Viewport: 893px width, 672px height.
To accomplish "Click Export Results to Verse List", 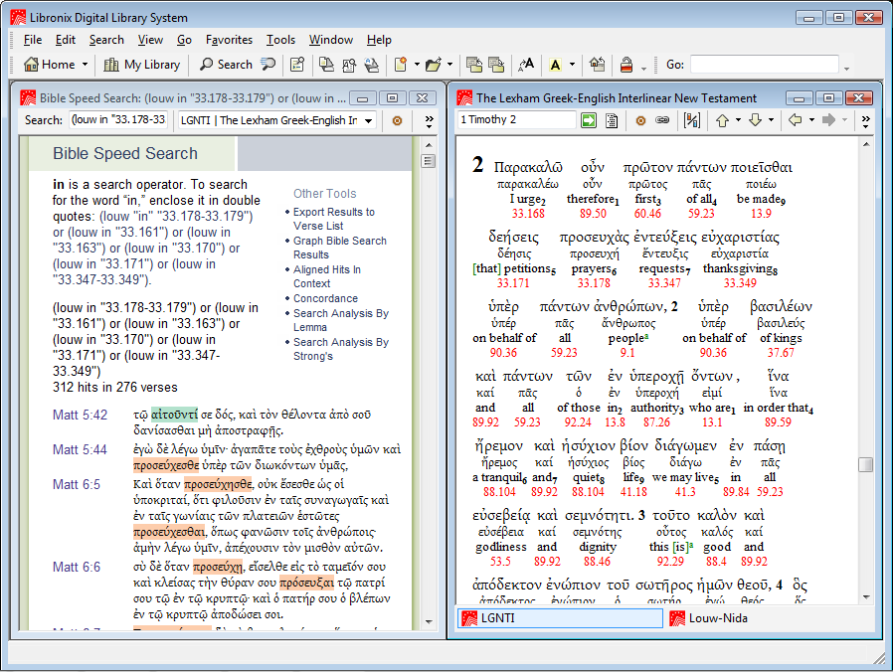I will click(334, 219).
